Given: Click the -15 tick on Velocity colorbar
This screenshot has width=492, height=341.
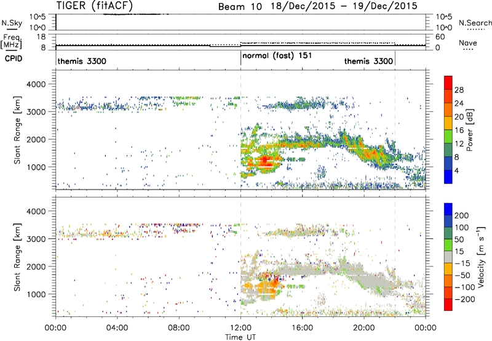Looking at the screenshot, I should coord(461,263).
